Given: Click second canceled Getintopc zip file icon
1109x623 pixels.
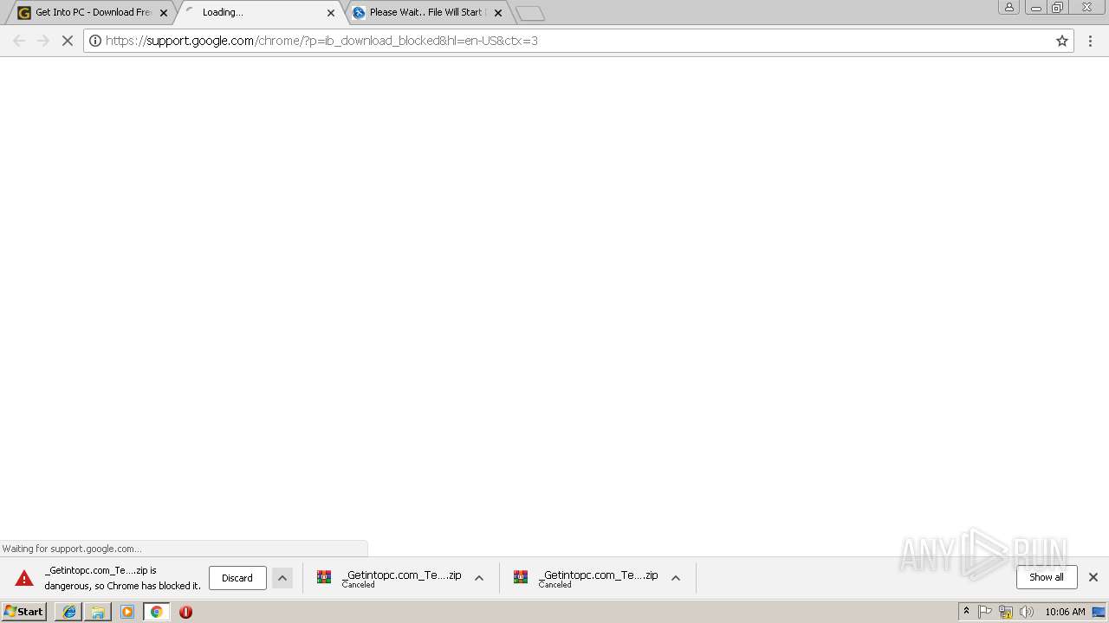Looking at the screenshot, I should 521,577.
